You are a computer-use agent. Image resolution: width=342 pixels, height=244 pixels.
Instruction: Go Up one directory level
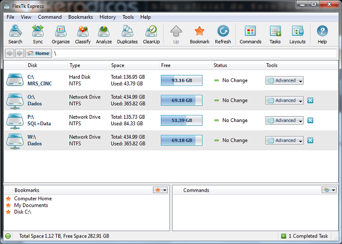tap(176, 34)
